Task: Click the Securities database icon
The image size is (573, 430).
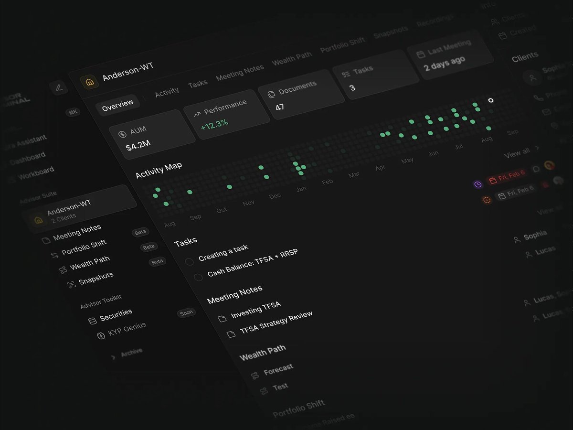Action: tap(93, 321)
